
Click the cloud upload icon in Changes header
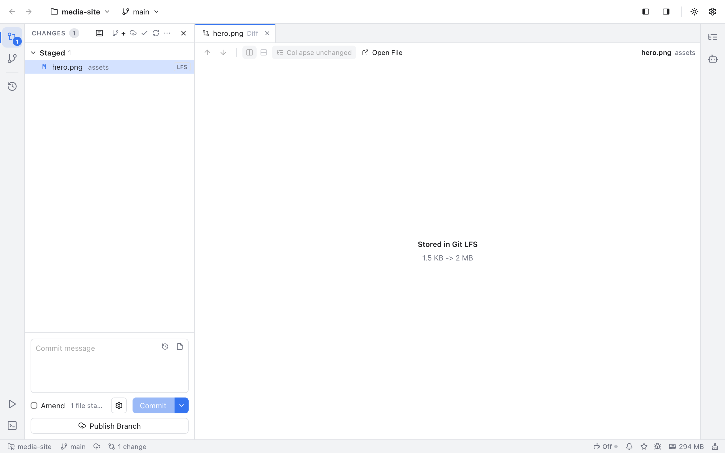tap(133, 33)
